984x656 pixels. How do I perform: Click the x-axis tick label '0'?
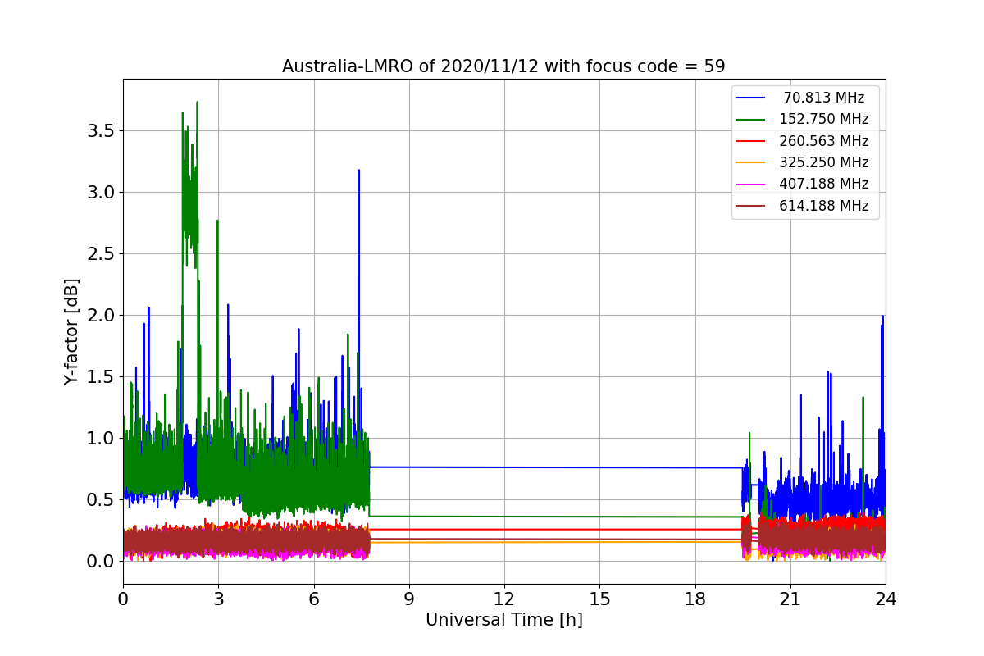(x=123, y=599)
